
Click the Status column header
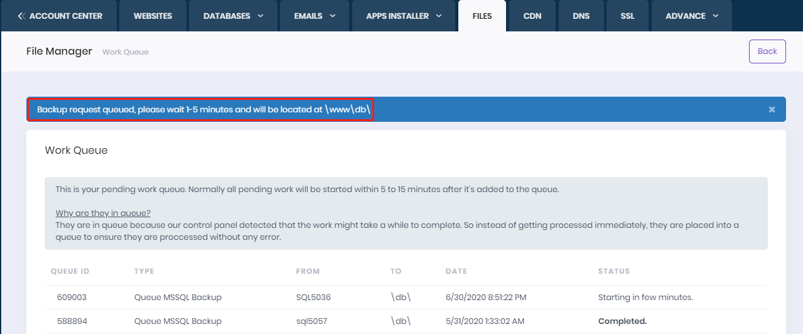coord(613,271)
